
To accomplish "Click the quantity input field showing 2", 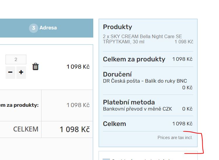I will pyautogui.click(x=16, y=60).
